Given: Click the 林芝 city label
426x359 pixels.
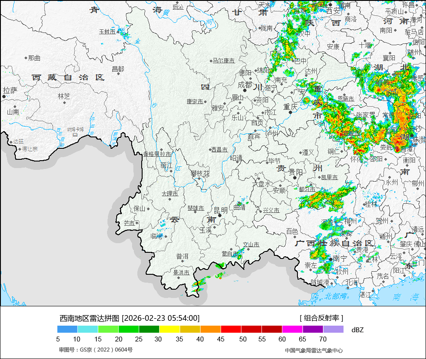Looking at the screenshot, I should click(x=64, y=96).
